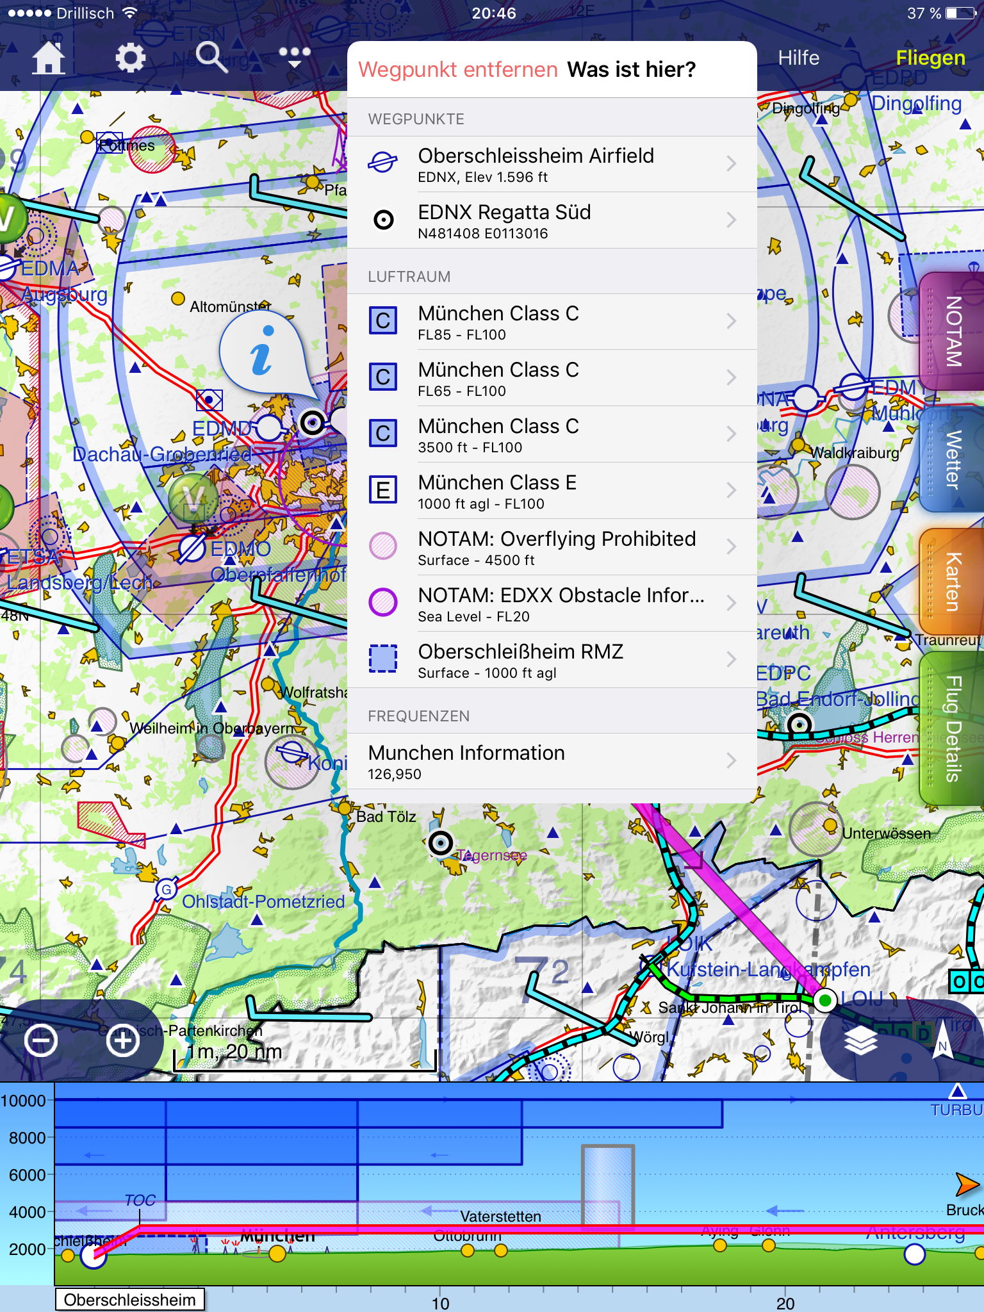Expand München Class C FL85 - FL100 entry

click(x=551, y=322)
